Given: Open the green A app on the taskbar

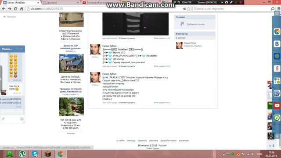Looking at the screenshot, I should (x=9, y=154).
